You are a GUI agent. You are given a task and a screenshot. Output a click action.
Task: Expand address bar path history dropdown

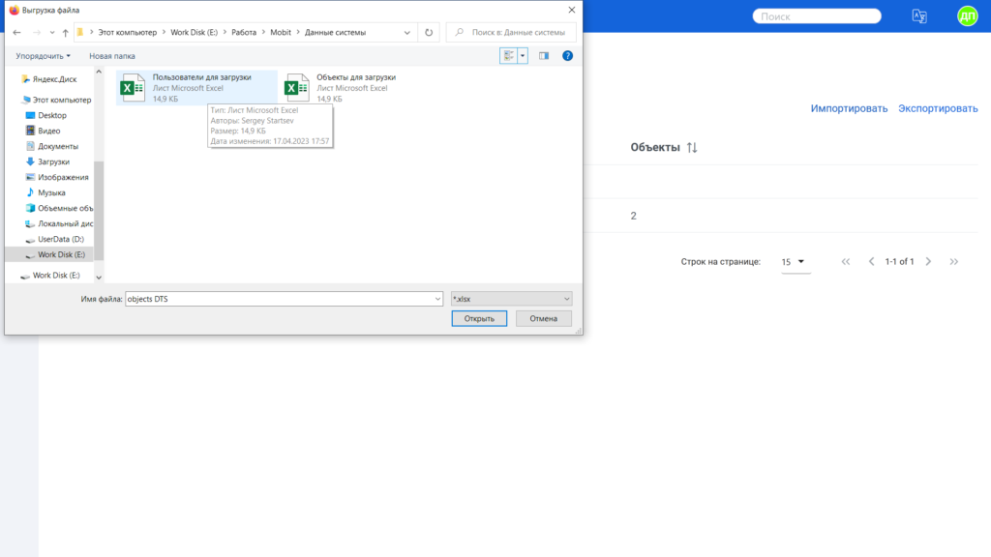click(407, 32)
